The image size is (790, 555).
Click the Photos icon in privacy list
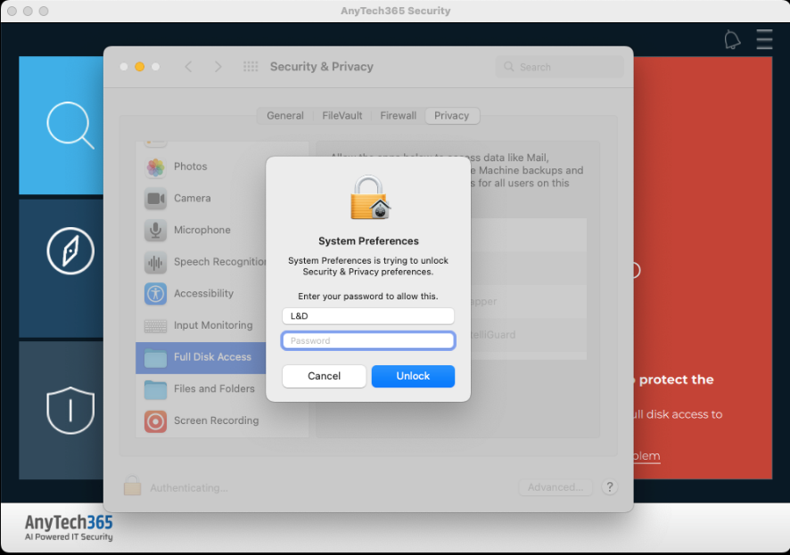156,167
